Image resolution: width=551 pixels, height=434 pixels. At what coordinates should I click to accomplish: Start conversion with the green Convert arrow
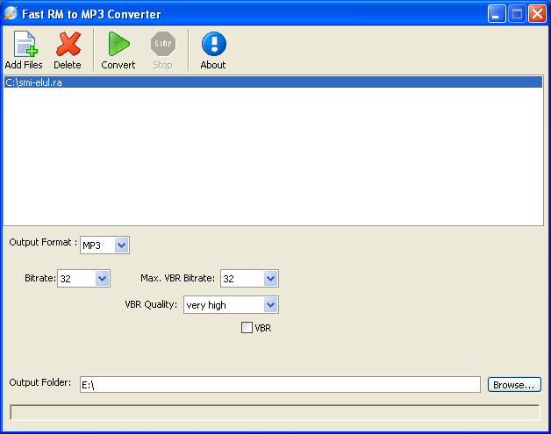(118, 44)
